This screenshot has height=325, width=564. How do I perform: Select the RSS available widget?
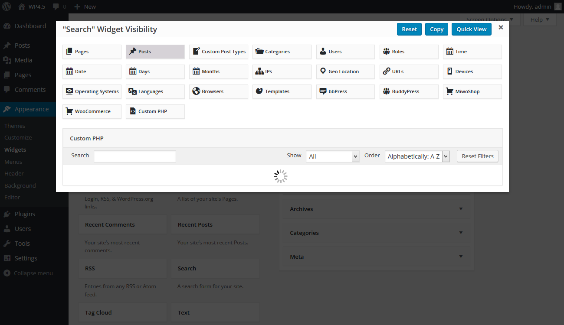click(x=122, y=268)
